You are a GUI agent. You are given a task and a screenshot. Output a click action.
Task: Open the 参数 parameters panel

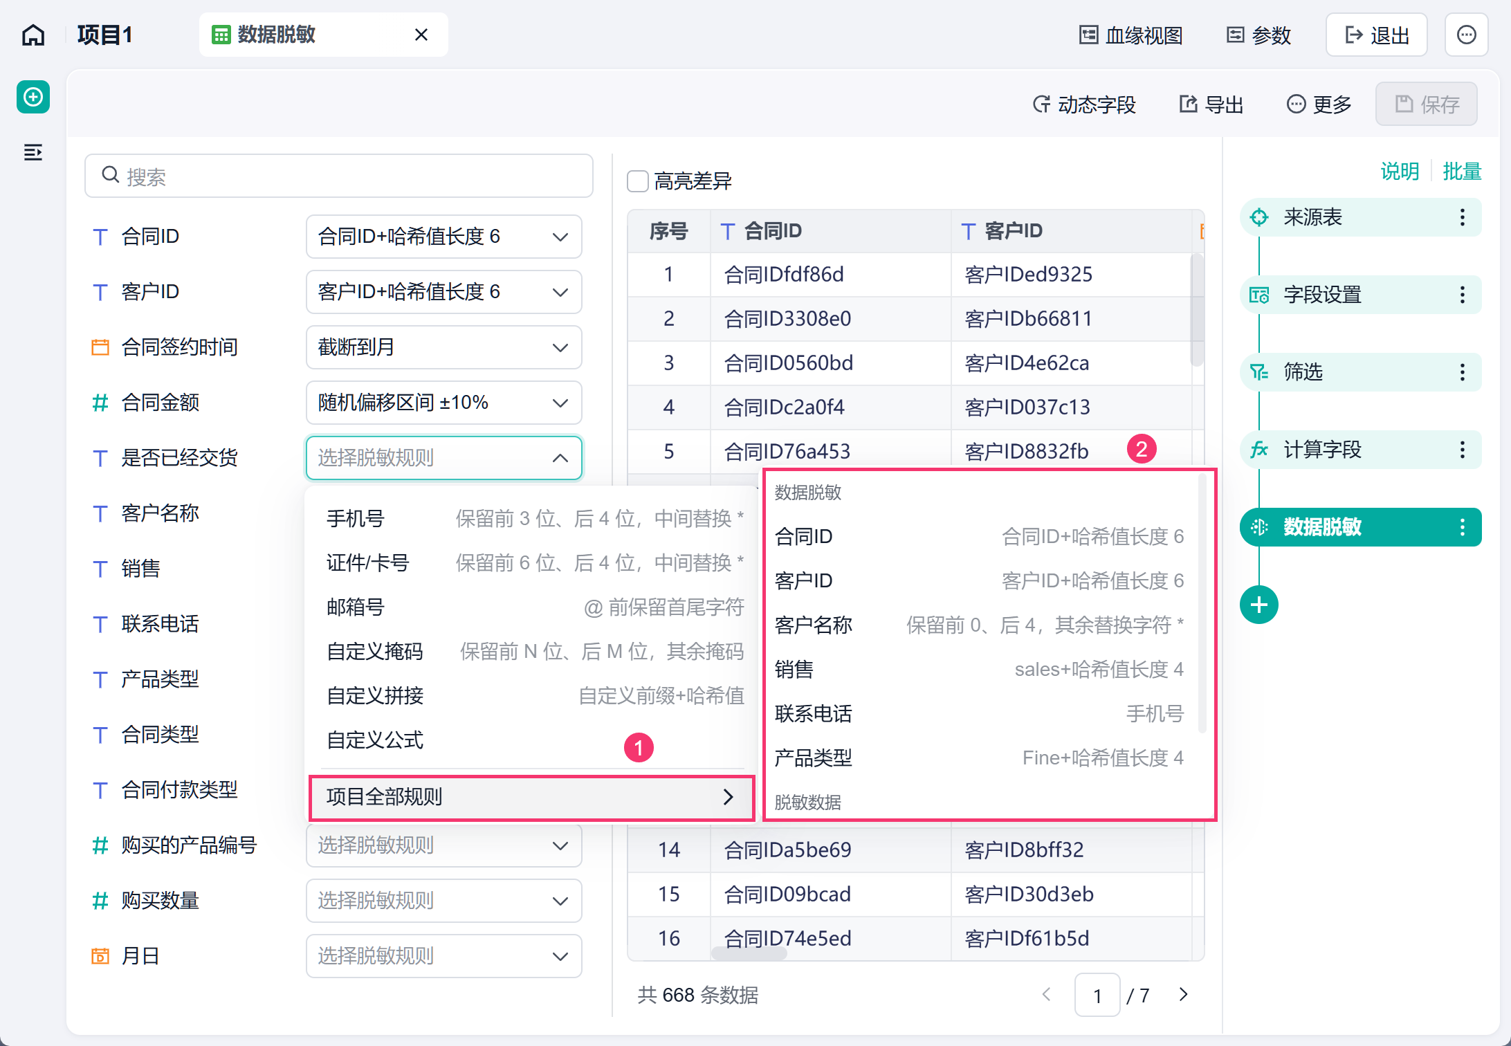pos(1258,35)
